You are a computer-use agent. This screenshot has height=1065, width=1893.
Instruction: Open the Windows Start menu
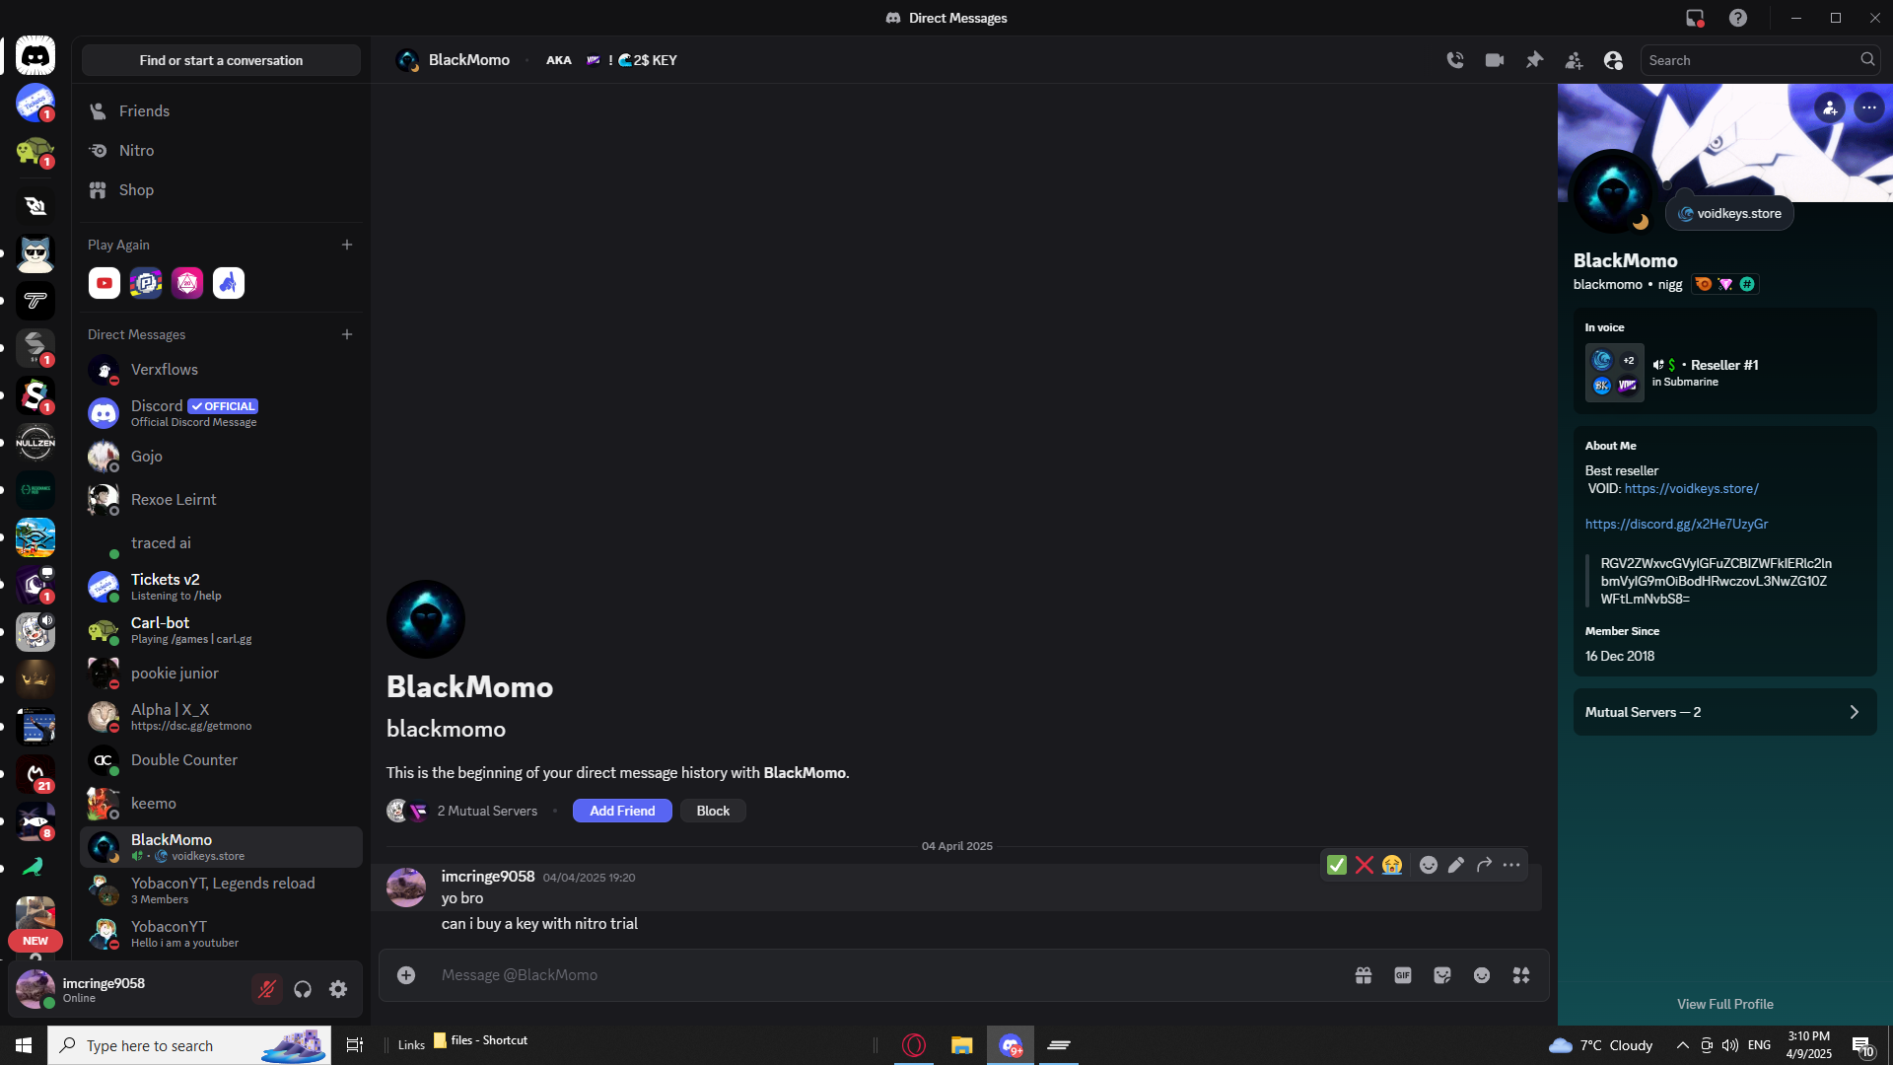[x=24, y=1045]
